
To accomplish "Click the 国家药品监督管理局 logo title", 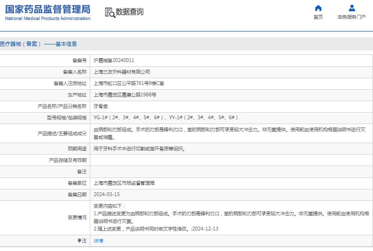I will 48,9.
